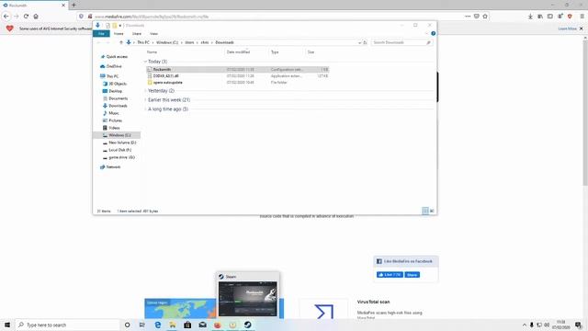Expand the Earlier this week group
This screenshot has width=588, height=331.
(145, 100)
